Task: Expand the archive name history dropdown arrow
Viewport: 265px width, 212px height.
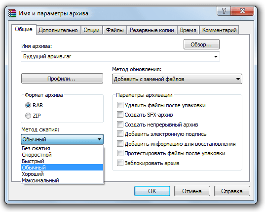Action: click(x=216, y=57)
